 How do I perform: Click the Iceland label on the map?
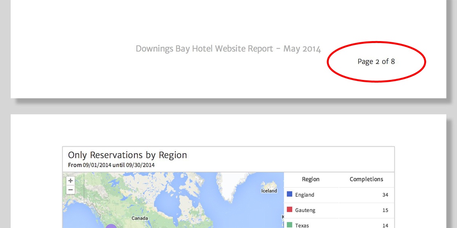click(x=269, y=191)
